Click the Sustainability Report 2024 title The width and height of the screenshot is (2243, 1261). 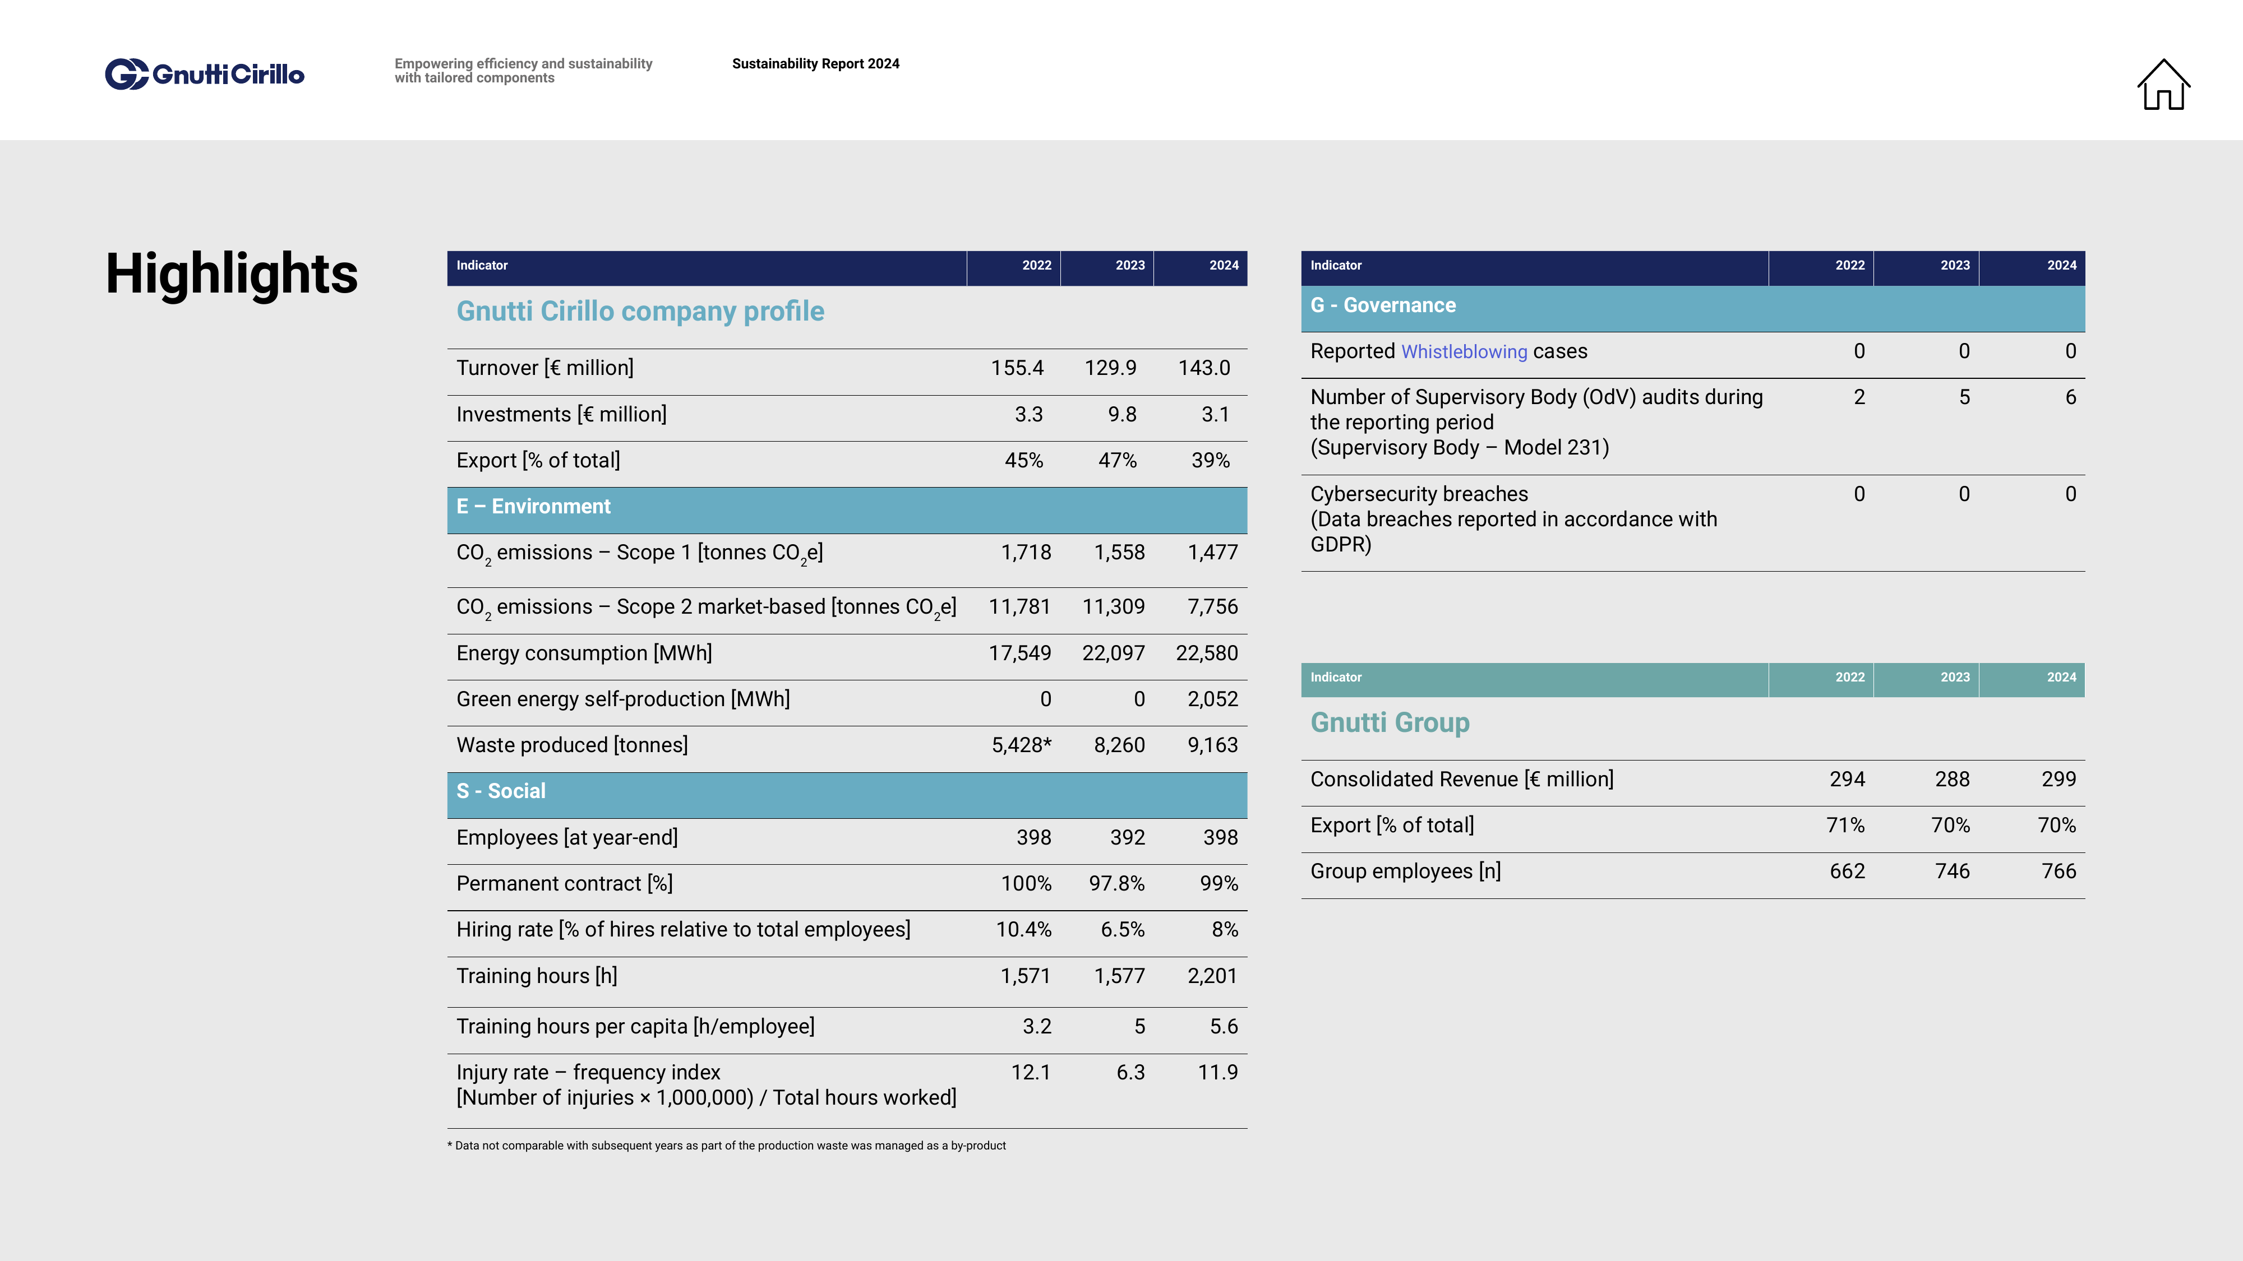[x=816, y=63]
